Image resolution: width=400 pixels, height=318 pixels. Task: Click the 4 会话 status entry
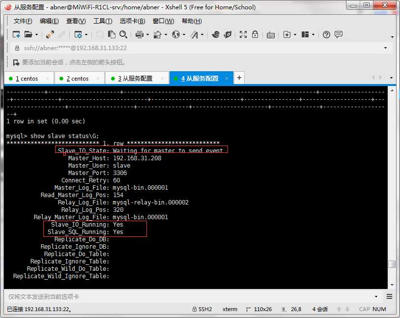(x=320, y=309)
